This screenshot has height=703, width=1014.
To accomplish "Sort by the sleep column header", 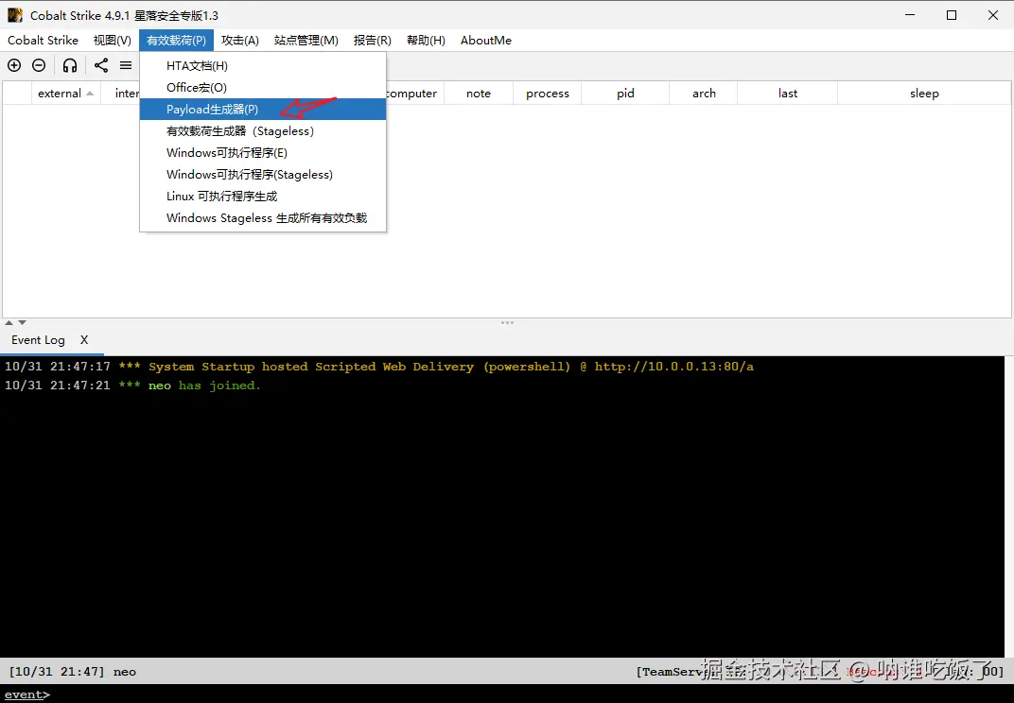I will tap(924, 93).
